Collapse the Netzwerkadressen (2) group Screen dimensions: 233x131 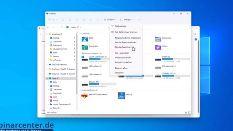point(80,90)
